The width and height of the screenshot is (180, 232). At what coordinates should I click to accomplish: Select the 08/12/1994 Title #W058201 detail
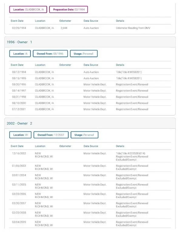pyautogui.click(x=129, y=72)
